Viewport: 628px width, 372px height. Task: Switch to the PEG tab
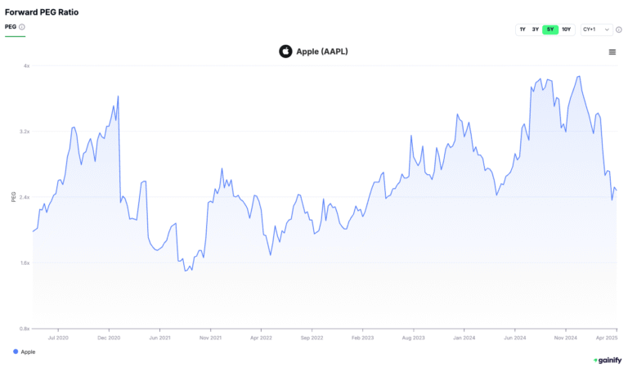click(x=11, y=27)
